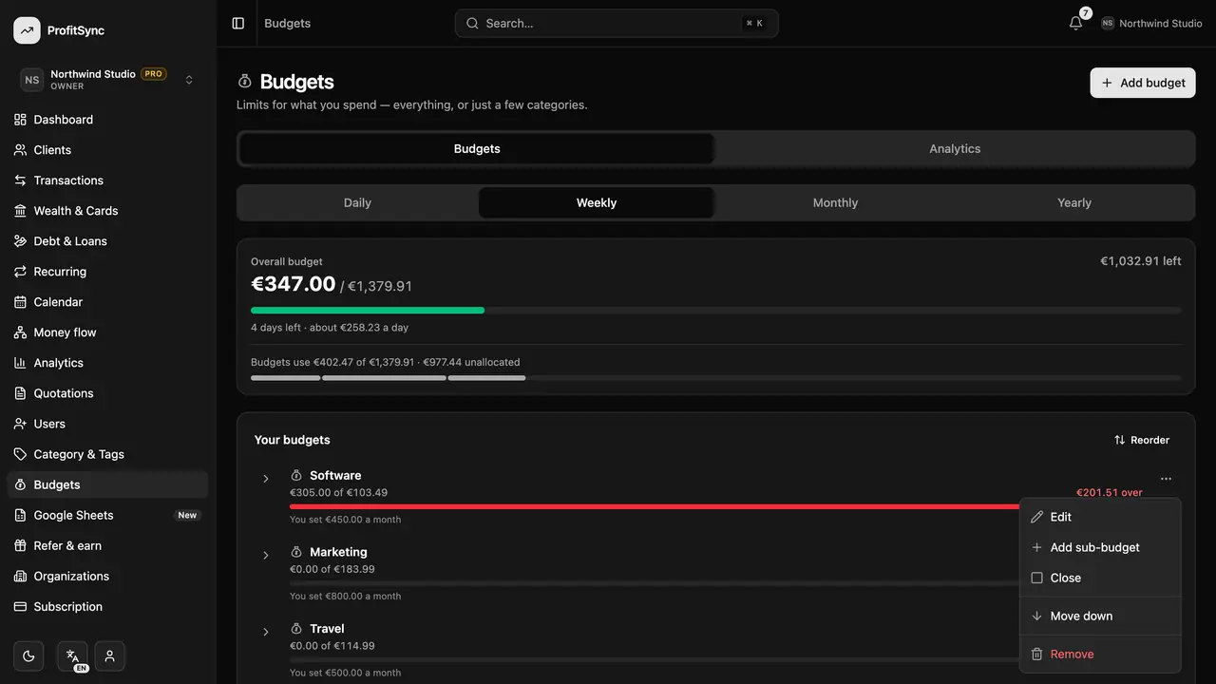
Task: Expand the Marketing budget row
Action: point(266,555)
